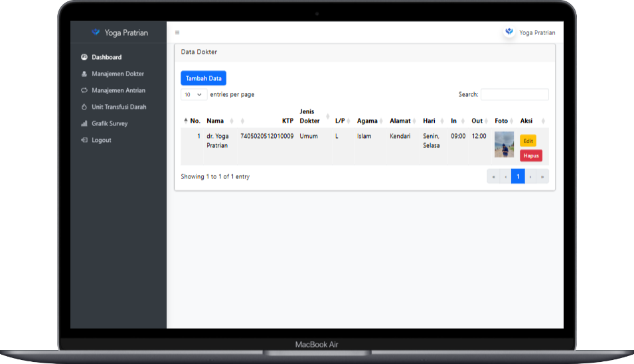Sort table by Nama column header
Image resolution: width=634 pixels, height=364 pixels.
click(218, 121)
